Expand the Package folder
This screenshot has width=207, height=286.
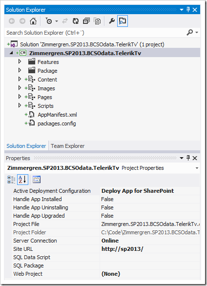click(x=20, y=70)
